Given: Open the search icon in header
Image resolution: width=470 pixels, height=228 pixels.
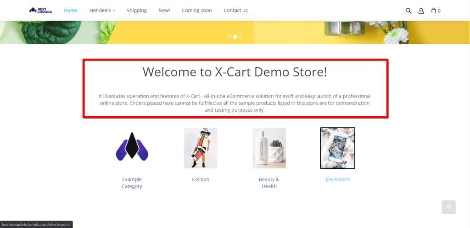Looking at the screenshot, I should (x=408, y=11).
